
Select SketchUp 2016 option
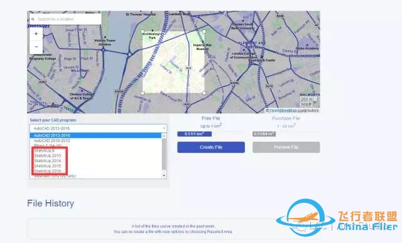tap(48, 171)
